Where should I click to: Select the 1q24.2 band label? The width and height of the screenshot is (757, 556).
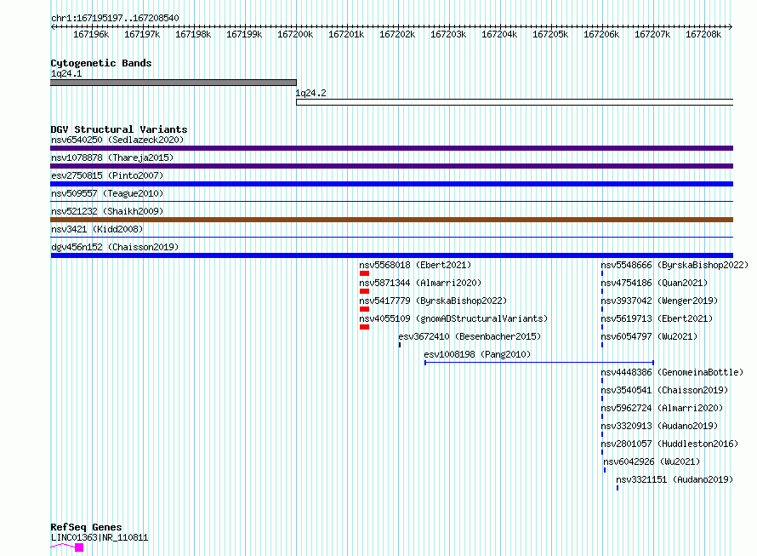tap(311, 93)
